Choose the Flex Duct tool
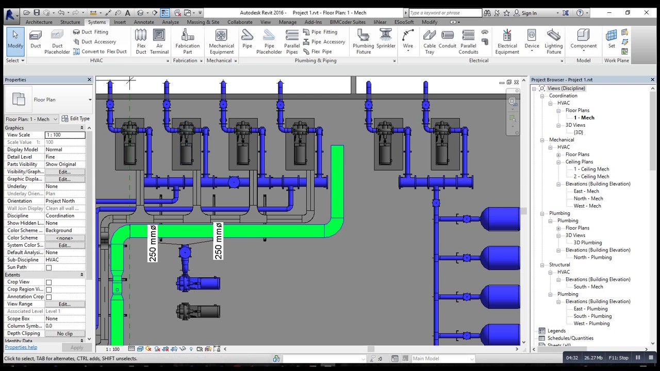 click(141, 41)
